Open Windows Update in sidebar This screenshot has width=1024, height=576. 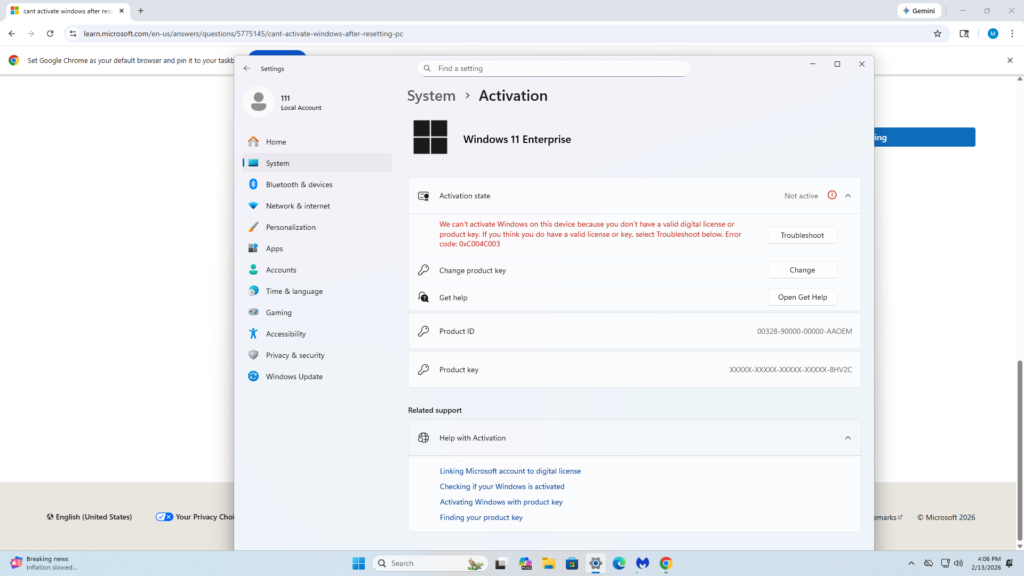[294, 377]
